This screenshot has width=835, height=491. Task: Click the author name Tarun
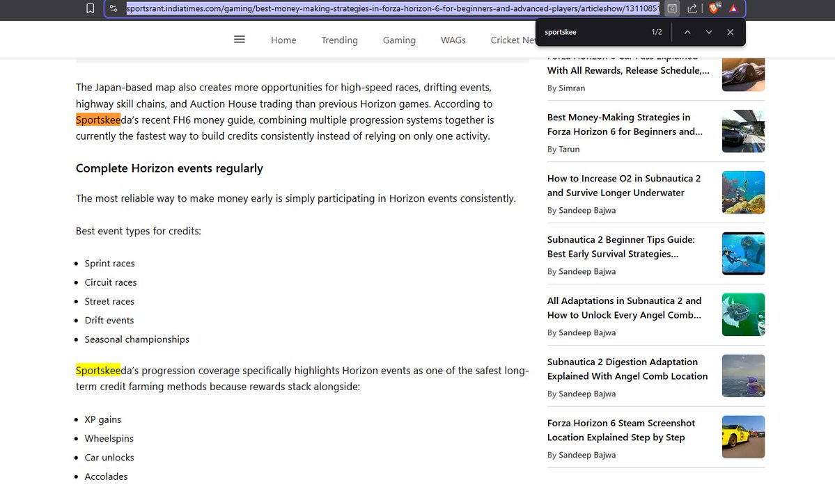569,150
